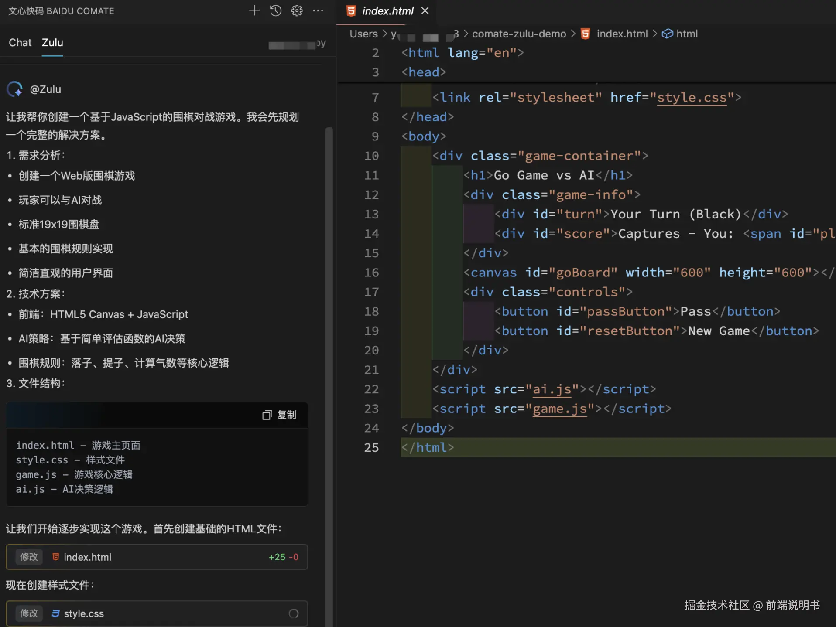Click the comate-zulu-demo breadcrumb folder
This screenshot has height=627, width=836.
coord(519,34)
